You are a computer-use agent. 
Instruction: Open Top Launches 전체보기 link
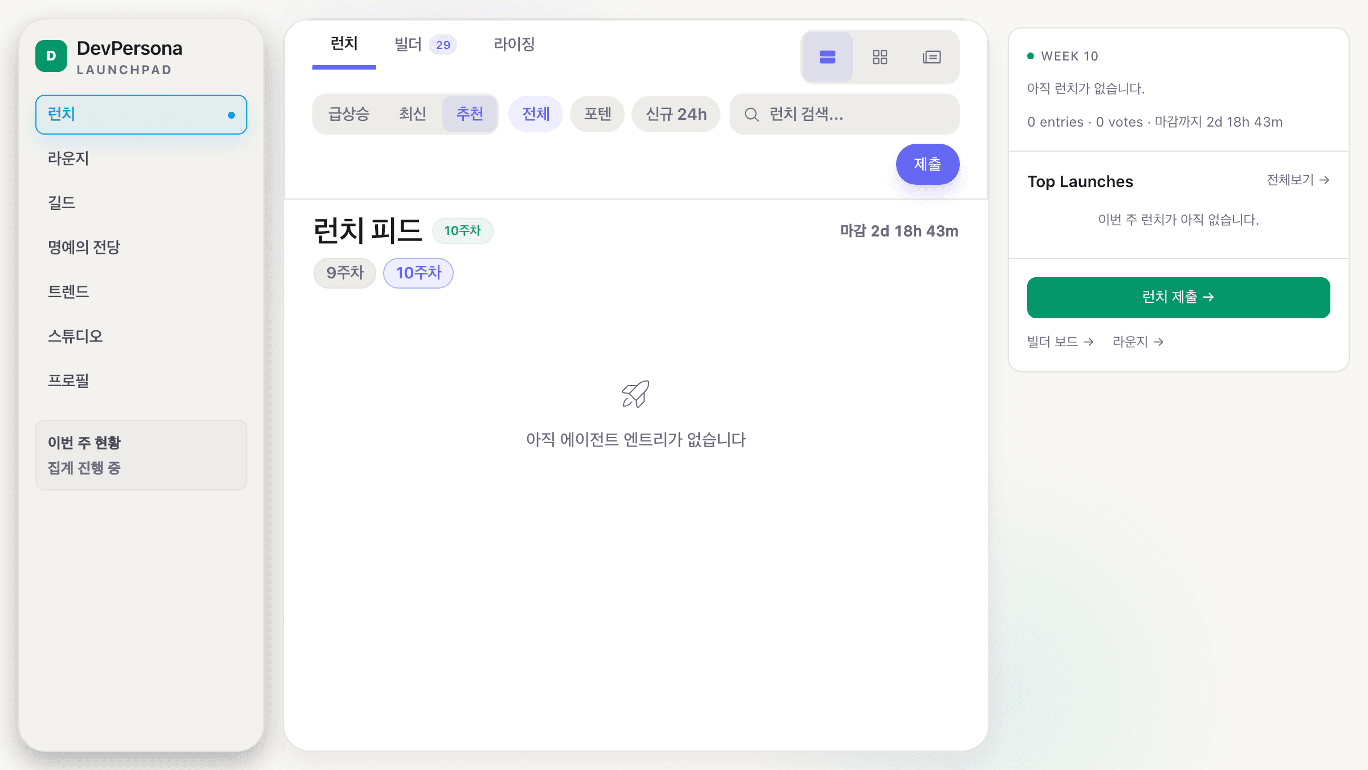point(1298,180)
